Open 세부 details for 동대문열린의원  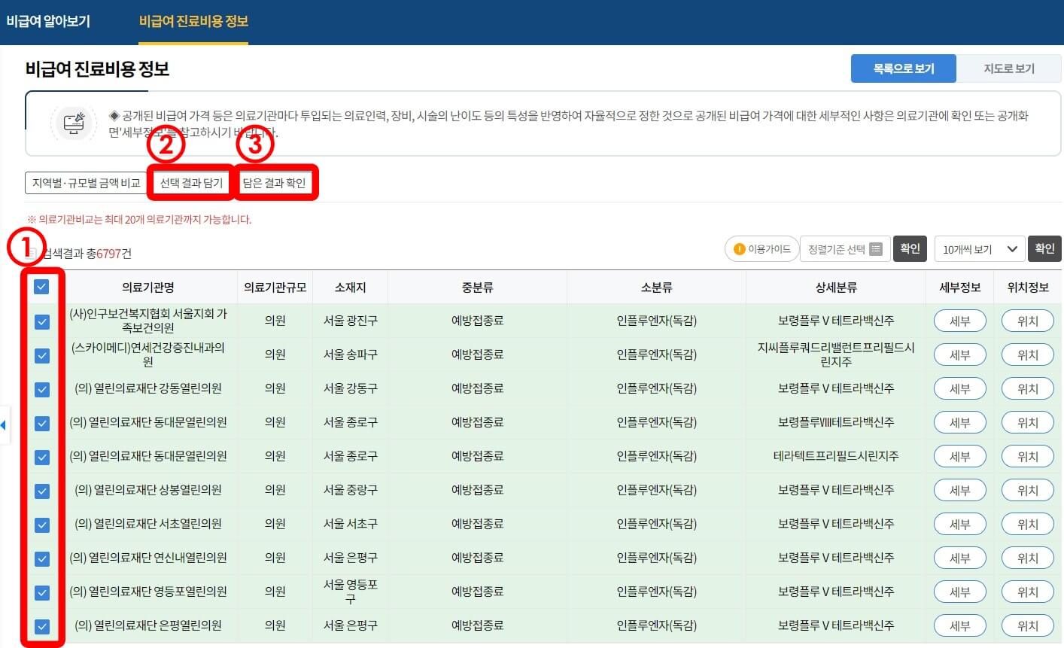[x=959, y=422]
